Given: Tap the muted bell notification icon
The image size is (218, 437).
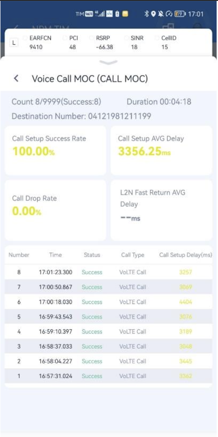Looking at the screenshot, I should [161, 14].
